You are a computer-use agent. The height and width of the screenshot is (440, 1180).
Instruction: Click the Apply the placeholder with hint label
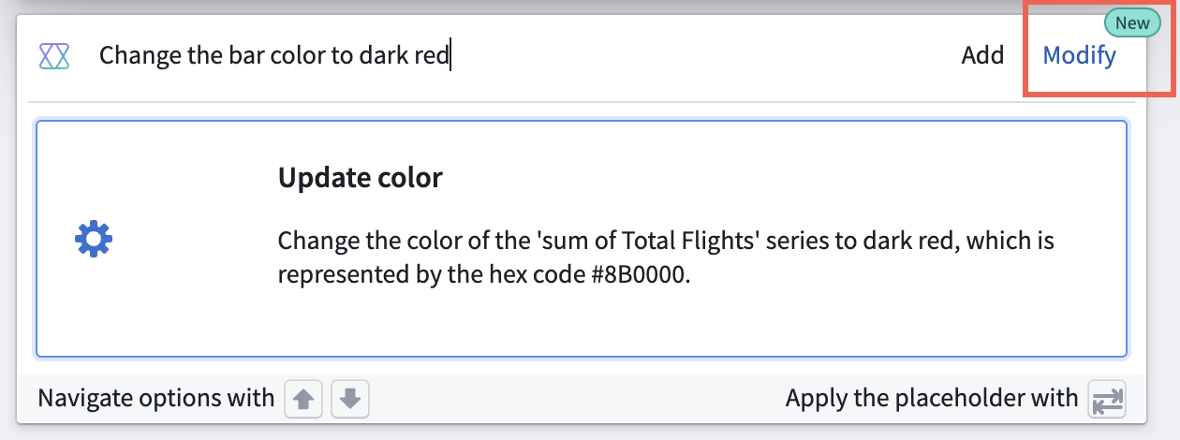pos(932,399)
